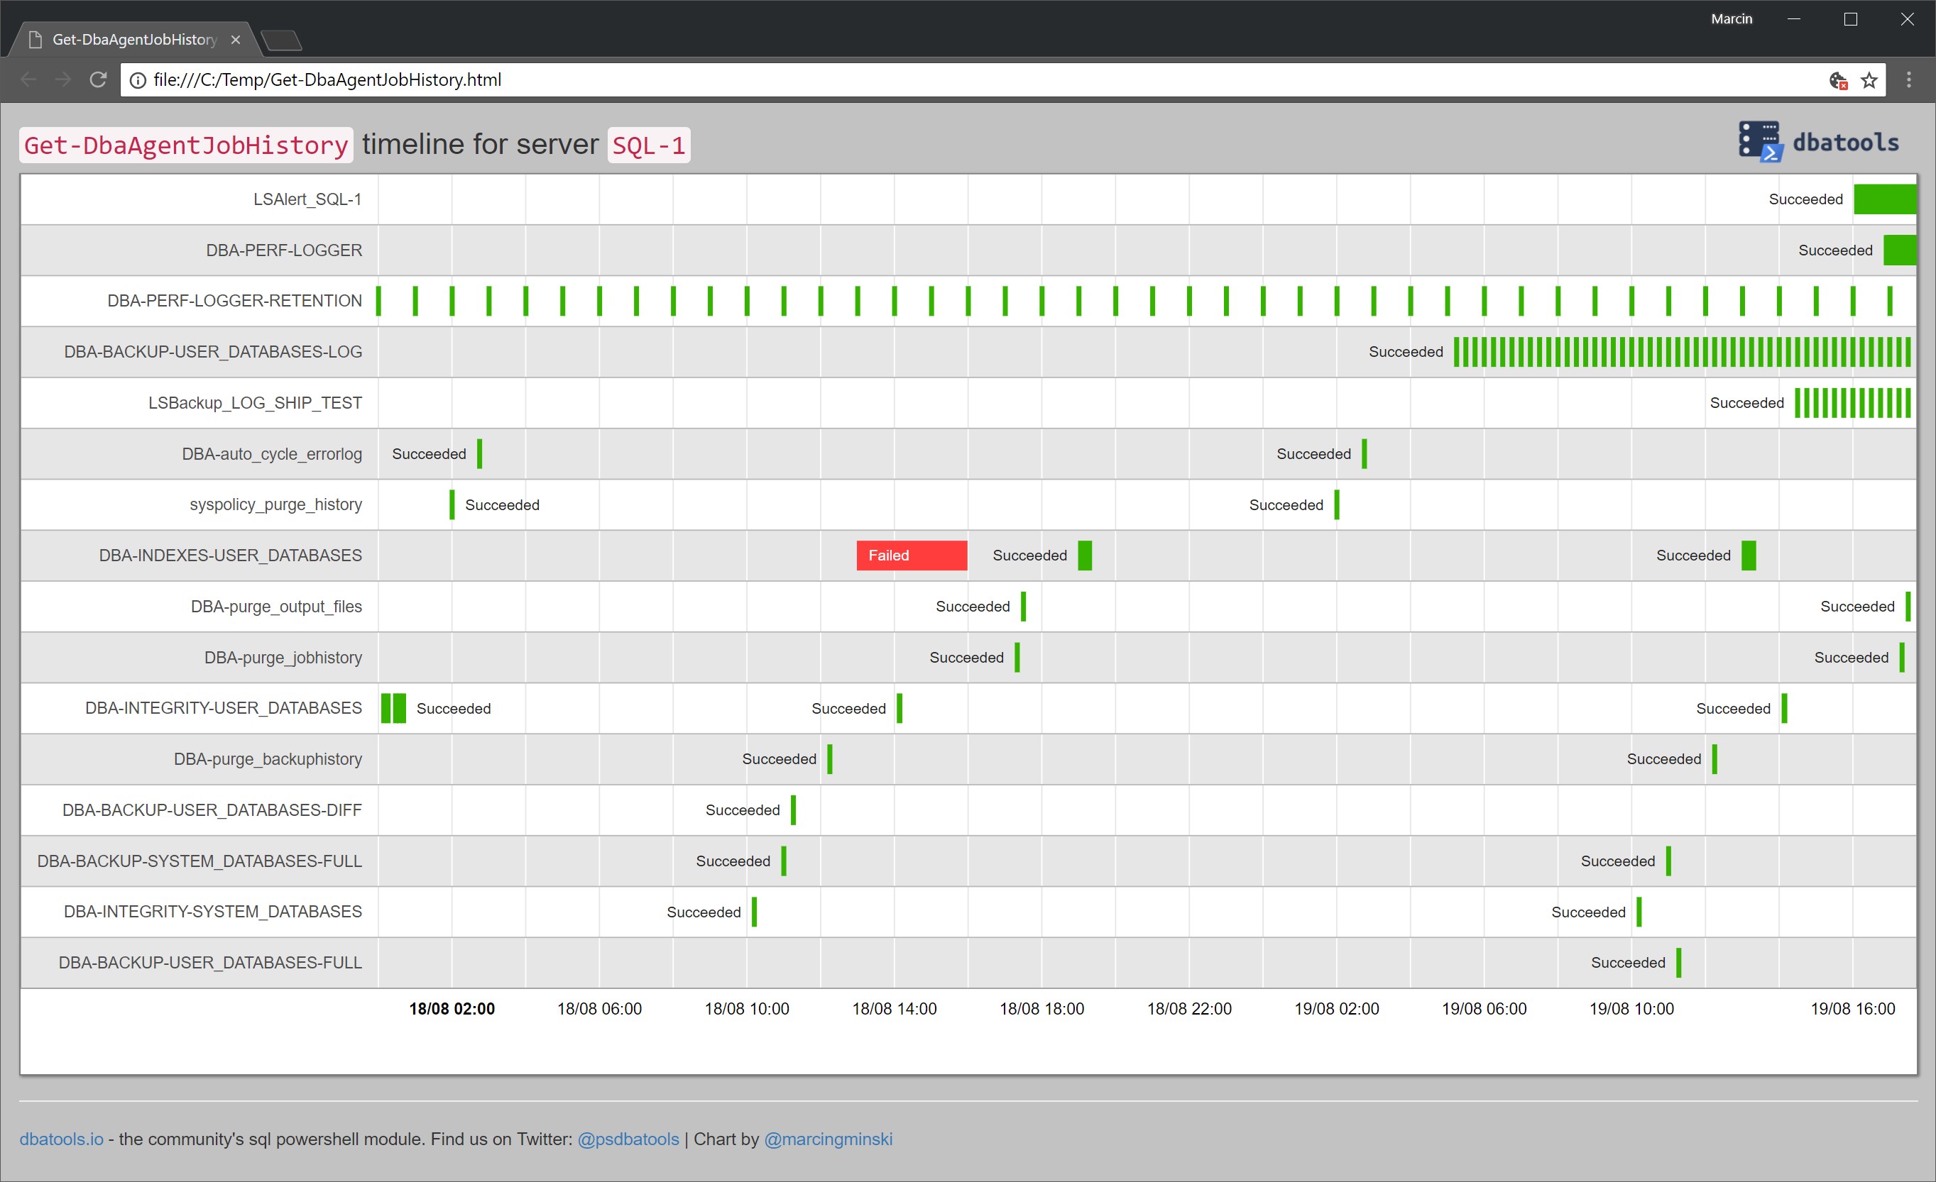
Task: Click the Marcin profile button
Action: (x=1731, y=19)
